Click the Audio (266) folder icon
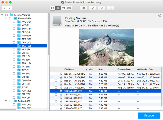Image resolution: width=163 pixels, height=120 pixels. point(15,101)
